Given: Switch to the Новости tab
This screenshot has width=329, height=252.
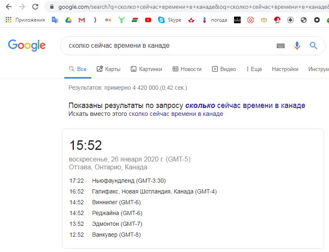Looking at the screenshot, I should pos(187,69).
